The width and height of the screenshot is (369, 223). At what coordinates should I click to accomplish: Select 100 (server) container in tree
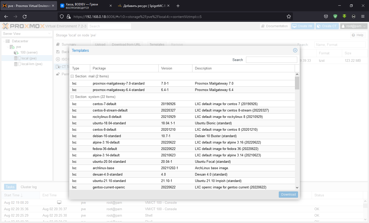[29, 53]
